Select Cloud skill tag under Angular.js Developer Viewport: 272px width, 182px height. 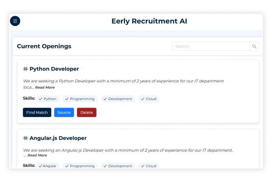149,166
